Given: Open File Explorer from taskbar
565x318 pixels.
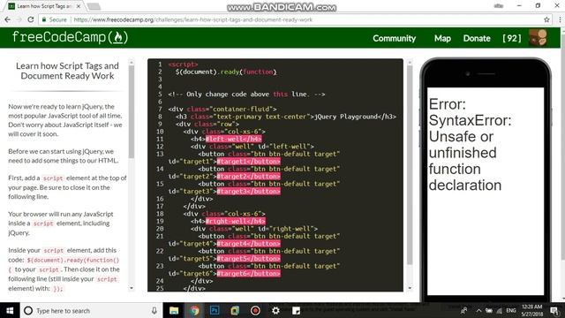Looking at the screenshot, I should point(174,310).
